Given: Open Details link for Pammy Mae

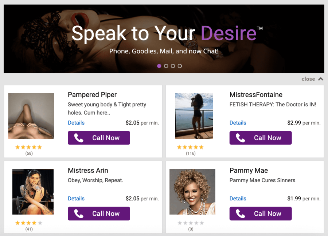Looking at the screenshot, I should click(x=238, y=199).
